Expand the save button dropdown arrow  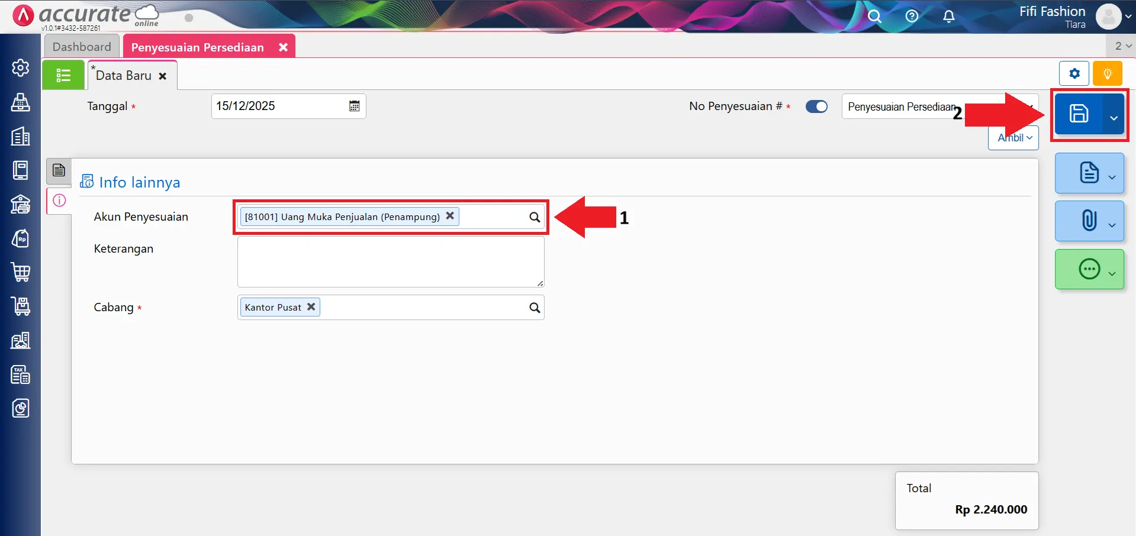[x=1114, y=117]
